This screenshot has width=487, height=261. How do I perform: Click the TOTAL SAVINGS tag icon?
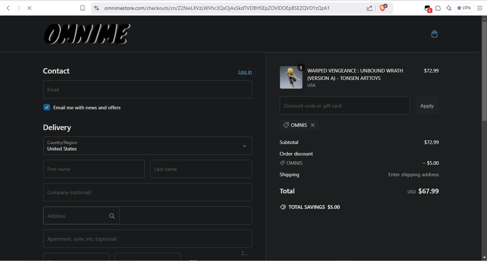tap(283, 207)
